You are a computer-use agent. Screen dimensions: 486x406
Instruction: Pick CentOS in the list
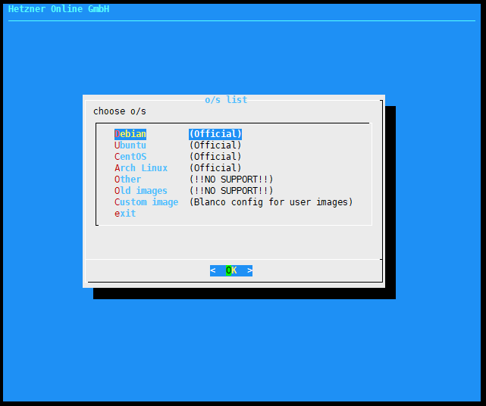pyautogui.click(x=130, y=157)
